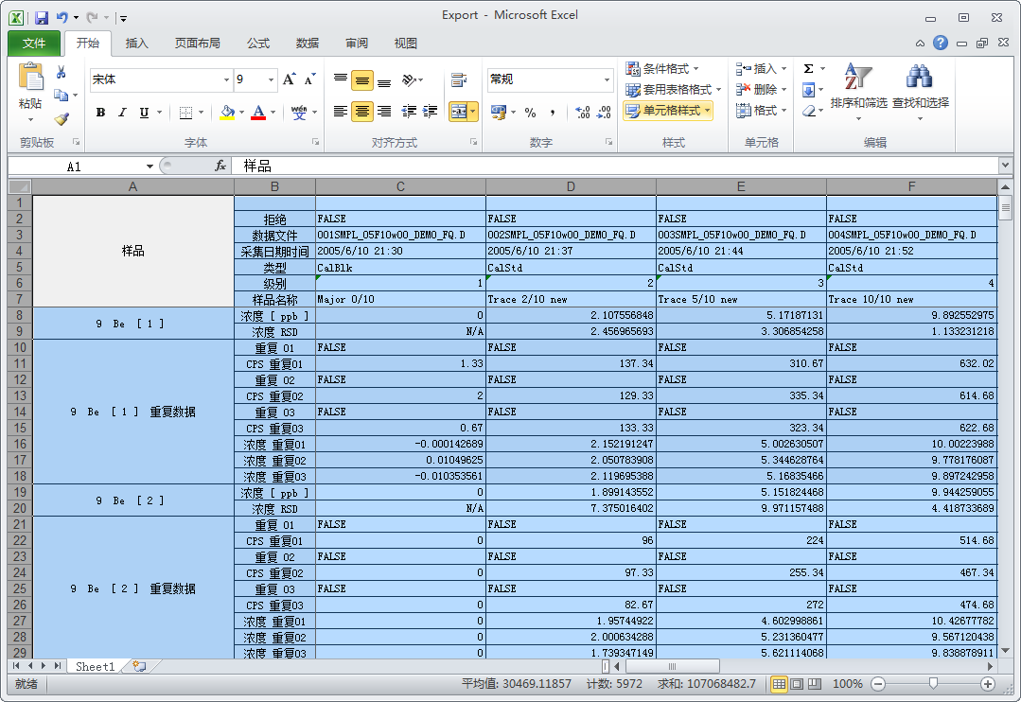1021x702 pixels.
Task: Click the percent style icon
Action: pyautogui.click(x=530, y=113)
